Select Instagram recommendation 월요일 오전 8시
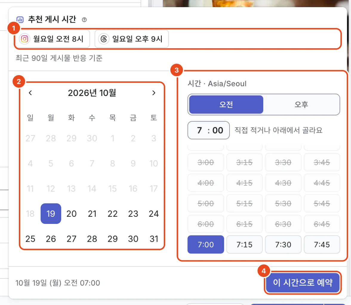The height and width of the screenshot is (305, 351). tap(53, 39)
